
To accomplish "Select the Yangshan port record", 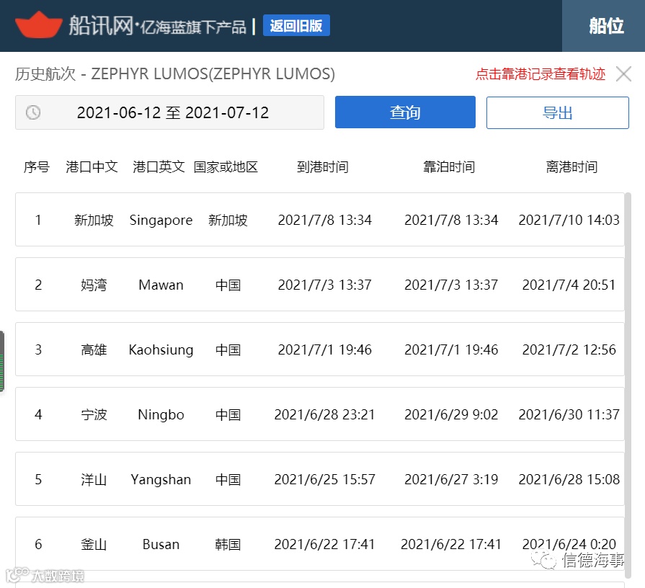I will point(320,479).
